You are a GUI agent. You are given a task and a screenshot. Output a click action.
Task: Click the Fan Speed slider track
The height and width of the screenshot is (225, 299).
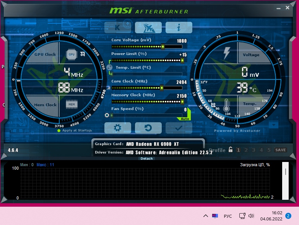click(x=147, y=115)
